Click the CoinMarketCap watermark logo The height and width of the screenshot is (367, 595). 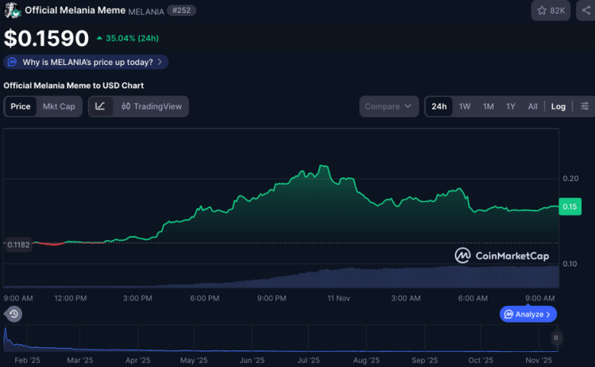coord(504,255)
